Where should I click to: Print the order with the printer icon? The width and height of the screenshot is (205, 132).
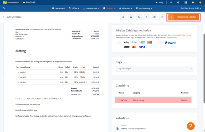[x=139, y=17]
